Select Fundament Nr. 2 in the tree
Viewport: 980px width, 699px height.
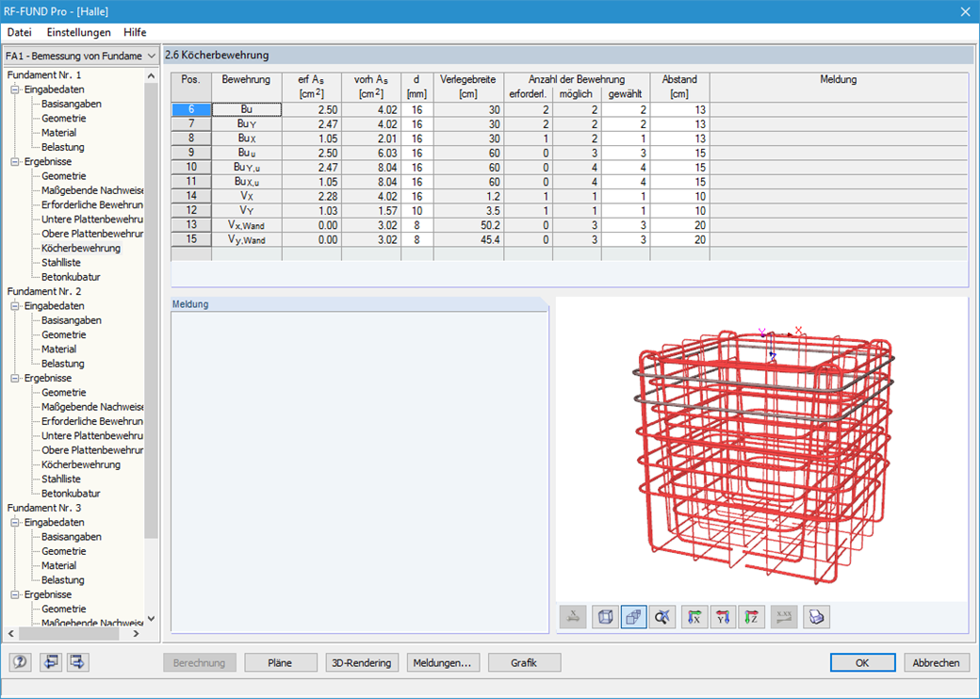[x=44, y=292]
